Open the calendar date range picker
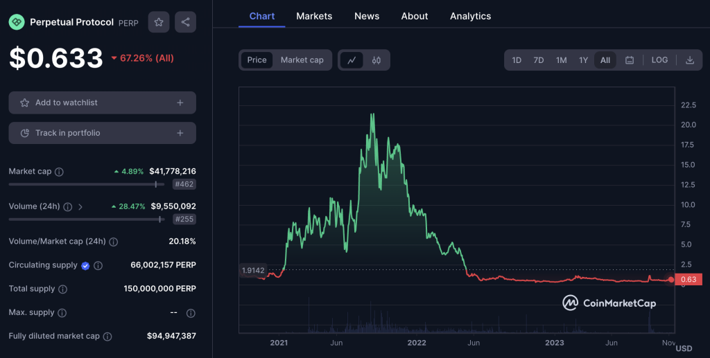This screenshot has width=710, height=358. click(x=630, y=60)
